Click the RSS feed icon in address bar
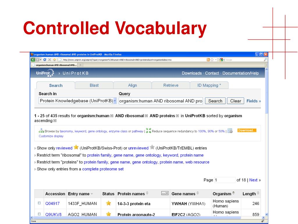Screen dimensions: 298x224 (x=208, y=60)
